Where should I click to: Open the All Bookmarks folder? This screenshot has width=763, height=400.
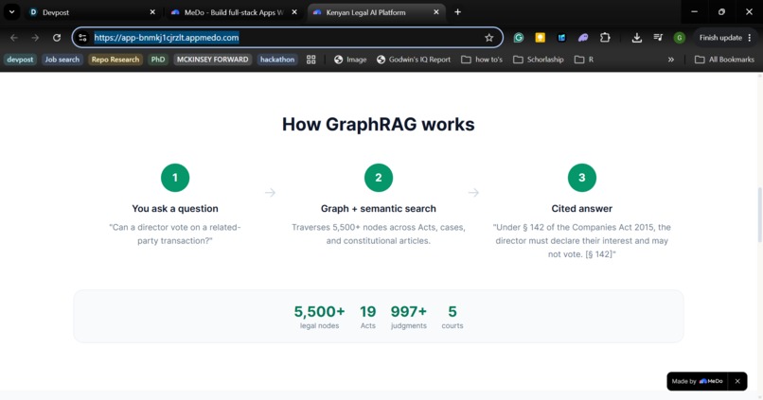click(x=724, y=60)
